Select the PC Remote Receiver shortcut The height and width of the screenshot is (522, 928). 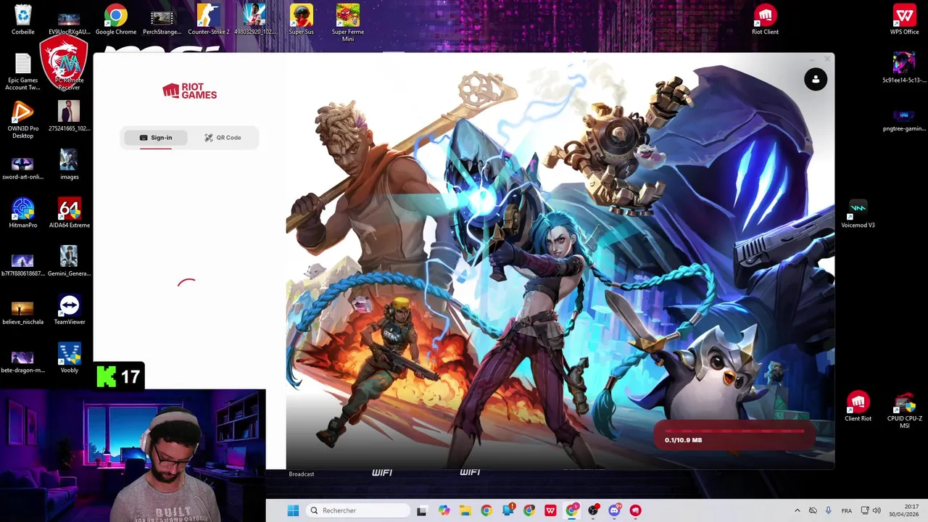coord(69,72)
